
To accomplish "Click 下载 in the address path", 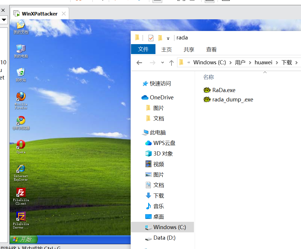I will pyautogui.click(x=287, y=63).
